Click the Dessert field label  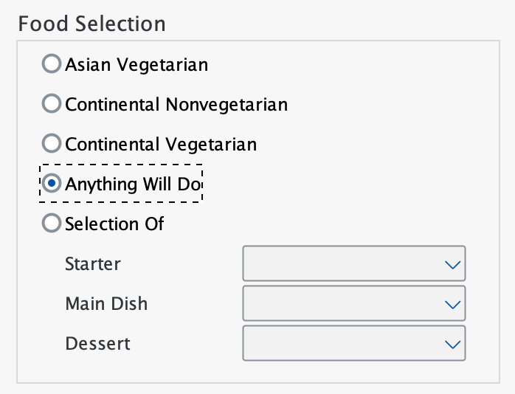pyautogui.click(x=97, y=343)
